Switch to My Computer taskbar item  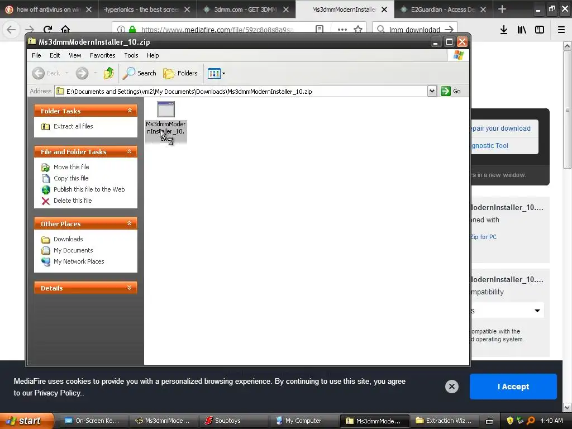click(303, 421)
